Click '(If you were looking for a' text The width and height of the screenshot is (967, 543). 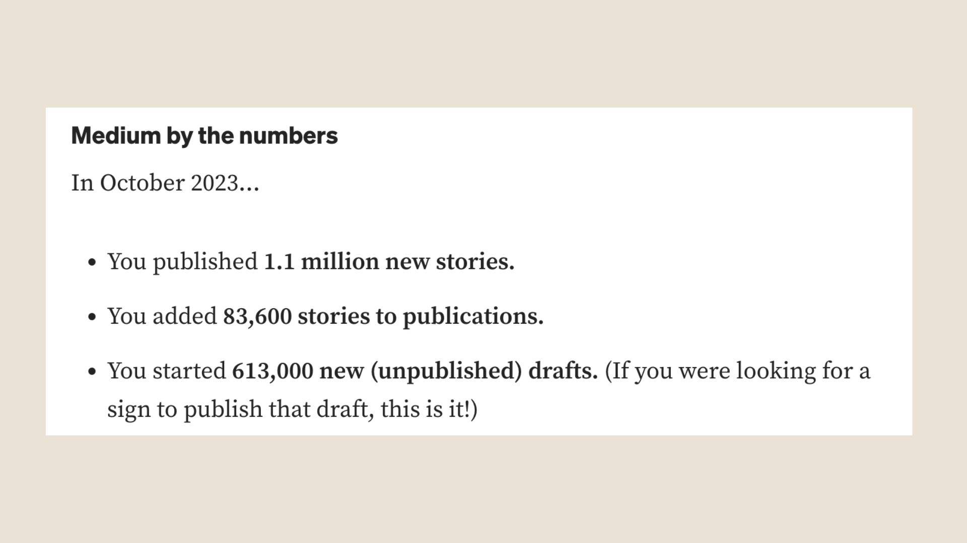point(737,372)
